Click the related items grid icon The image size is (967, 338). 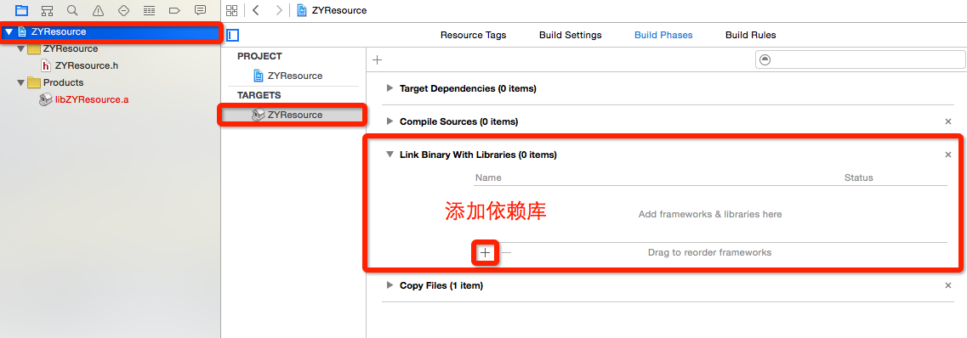(231, 10)
